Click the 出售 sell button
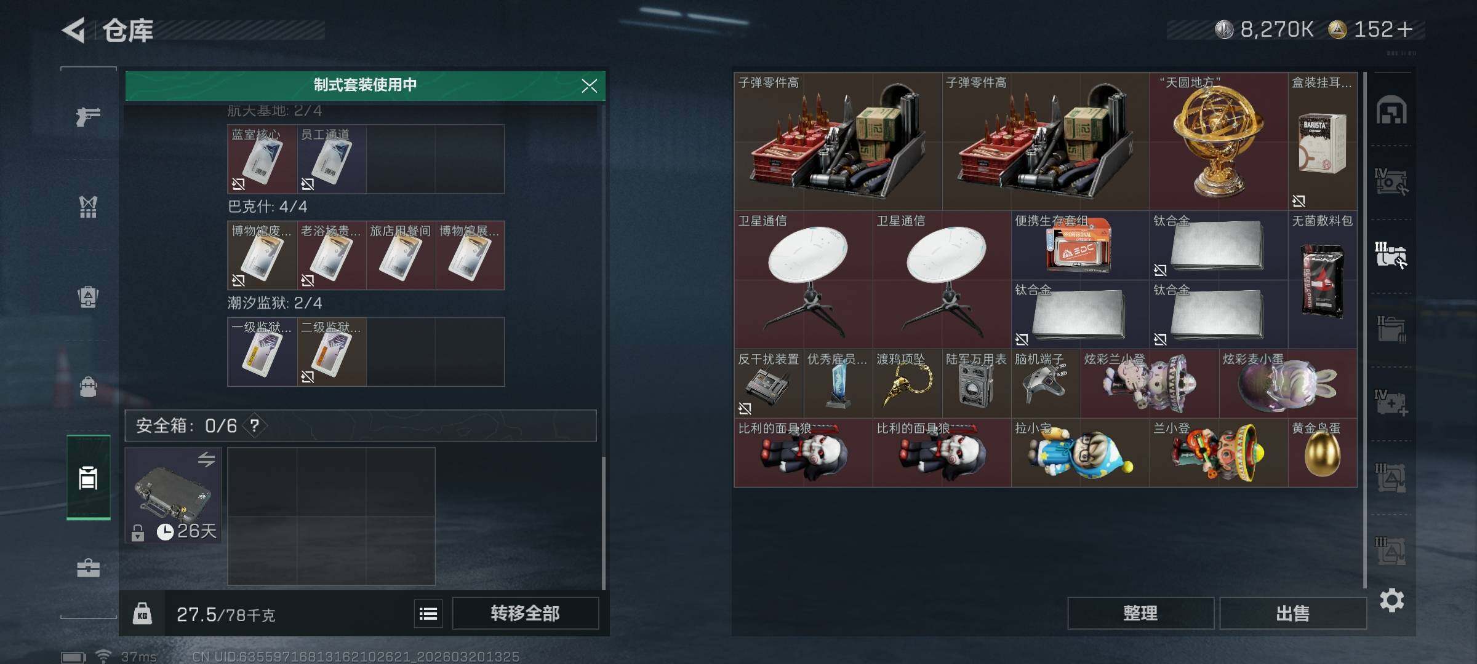The height and width of the screenshot is (664, 1477). (1292, 613)
